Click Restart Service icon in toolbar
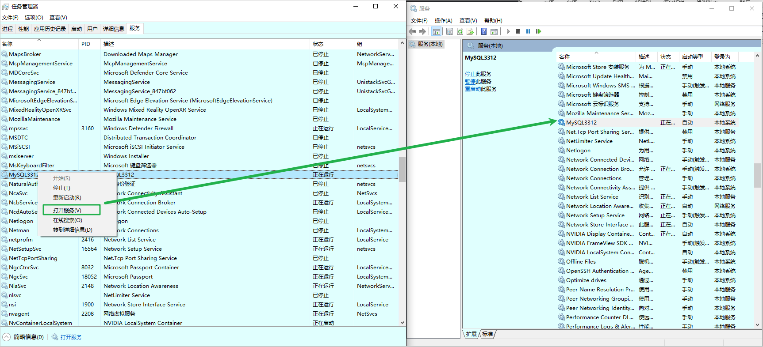This screenshot has width=763, height=347. pyautogui.click(x=538, y=31)
